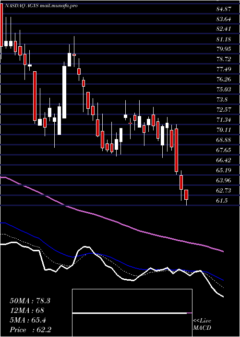Click the long red candle falling to 65.19
Viewport: 240px width, 337px height.
click(176, 150)
